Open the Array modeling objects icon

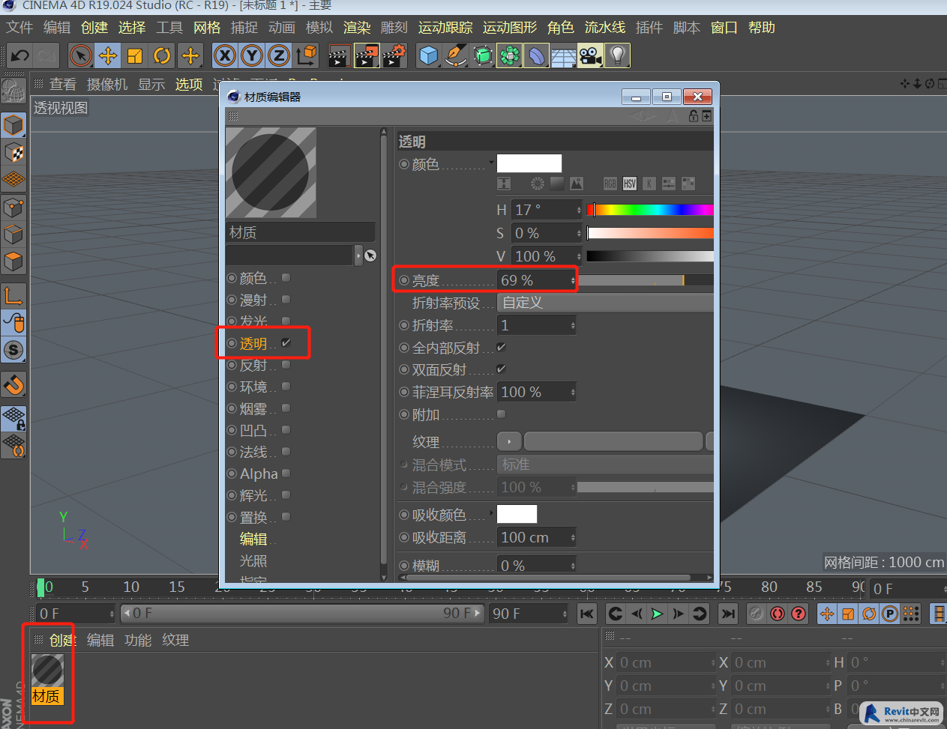[510, 55]
